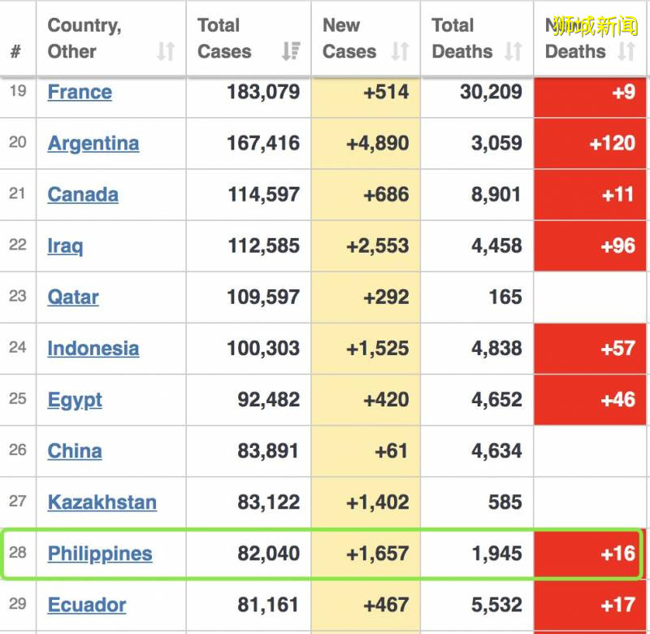
Task: Select the Philippines +1,657 new cases cell
Action: [x=366, y=554]
